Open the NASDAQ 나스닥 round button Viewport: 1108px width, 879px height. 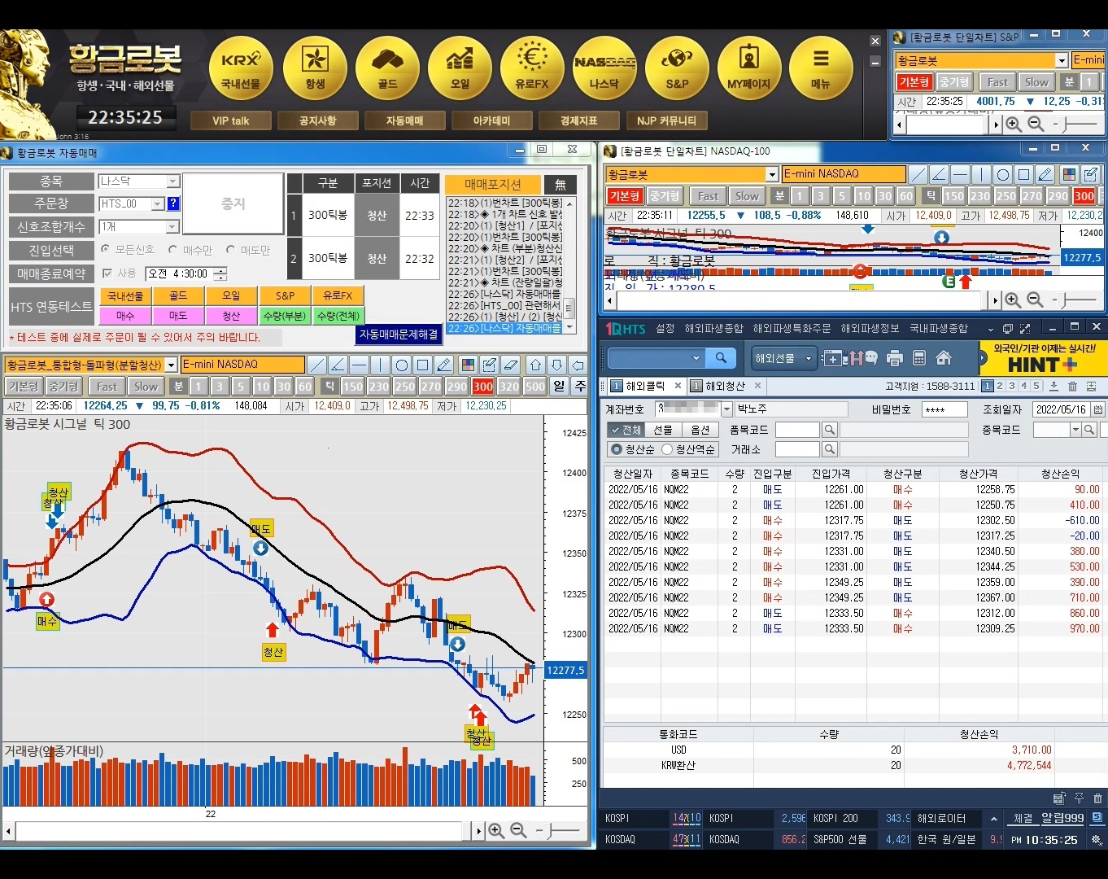pos(604,68)
